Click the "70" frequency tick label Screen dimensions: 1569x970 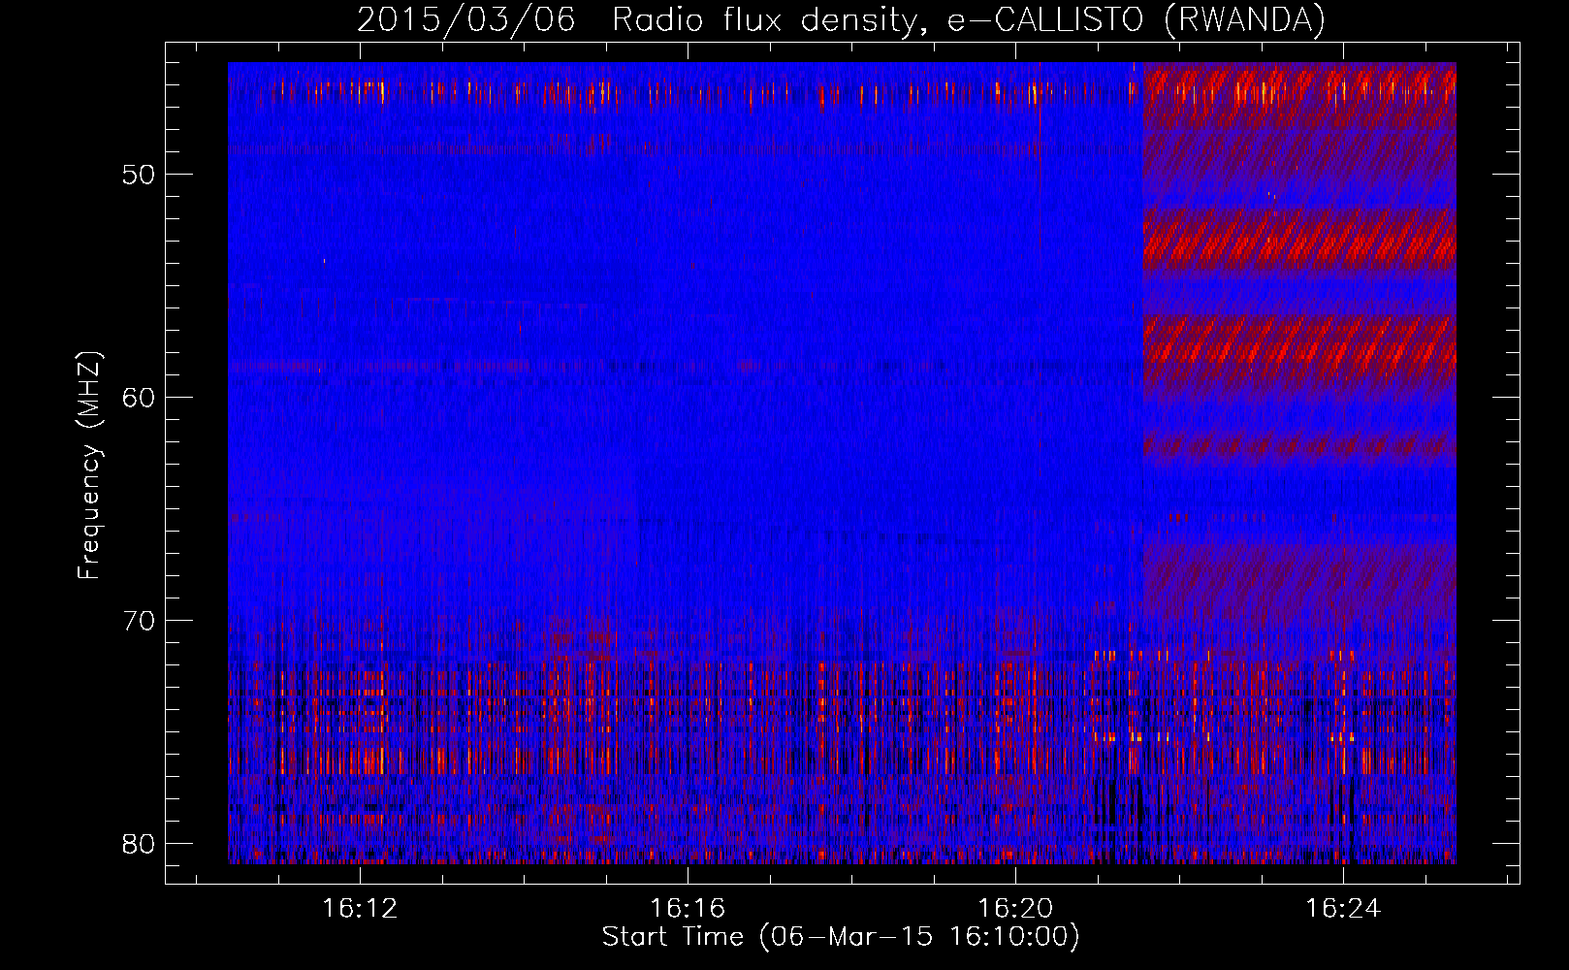pos(140,621)
